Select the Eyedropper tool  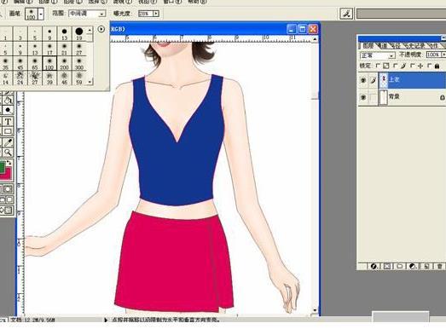[8, 142]
